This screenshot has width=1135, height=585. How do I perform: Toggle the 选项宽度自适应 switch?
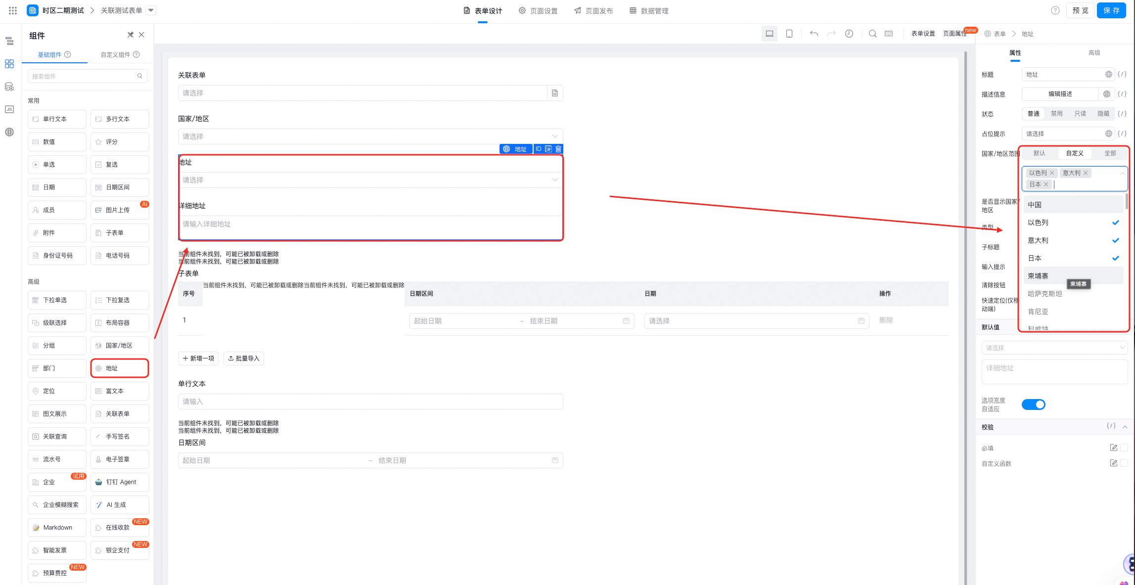[x=1034, y=405]
